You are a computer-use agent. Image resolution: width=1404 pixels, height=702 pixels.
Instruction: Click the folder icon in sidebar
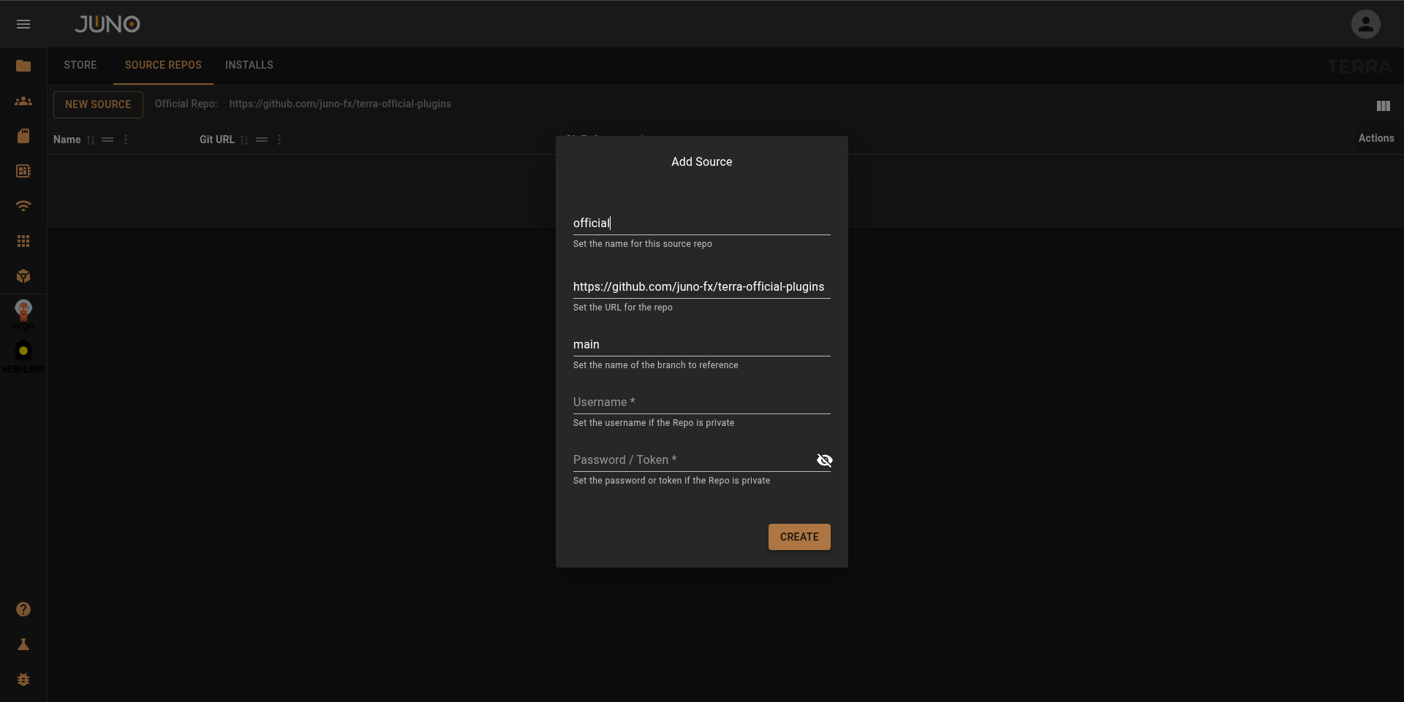click(x=23, y=66)
